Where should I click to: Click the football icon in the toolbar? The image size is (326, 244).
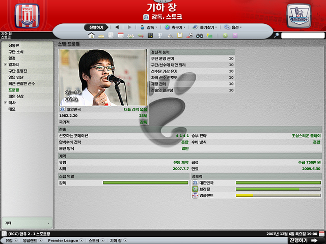190,36
